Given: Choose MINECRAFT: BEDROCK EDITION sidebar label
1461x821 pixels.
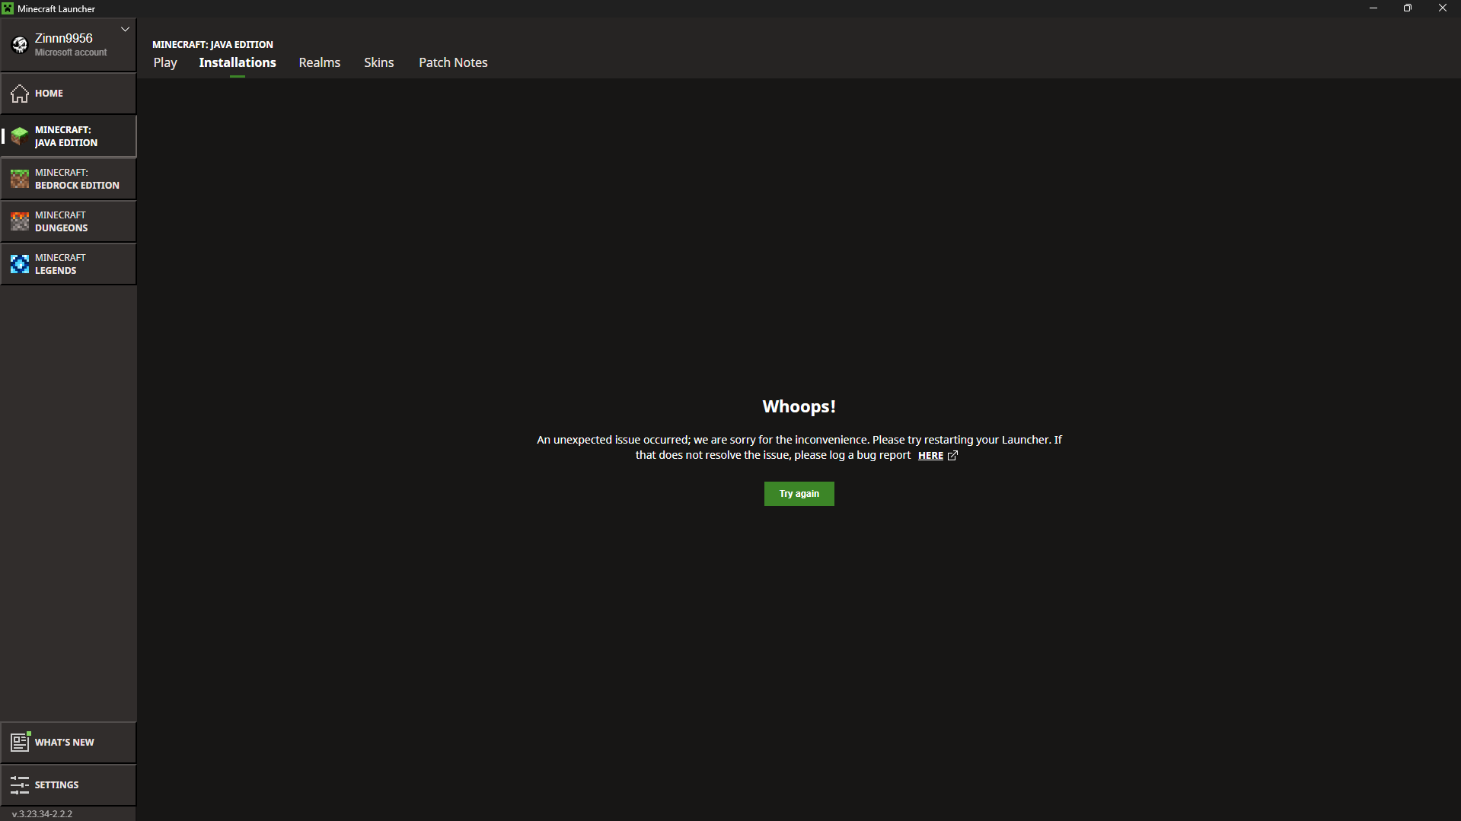Looking at the screenshot, I should pos(77,179).
